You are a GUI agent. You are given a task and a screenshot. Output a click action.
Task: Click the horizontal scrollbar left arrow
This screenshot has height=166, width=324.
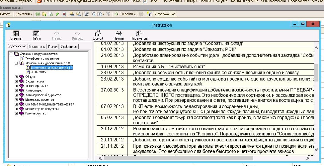(100, 158)
